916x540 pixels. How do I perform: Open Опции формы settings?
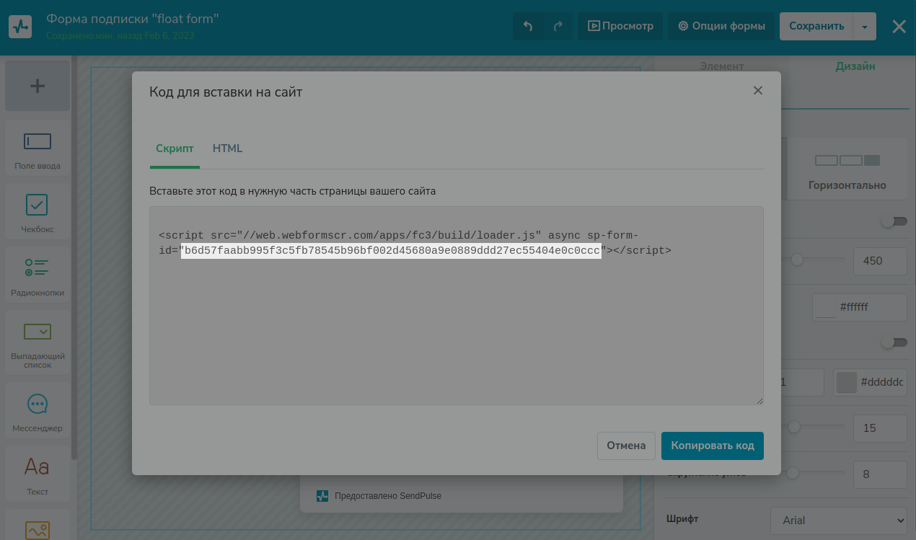click(721, 26)
